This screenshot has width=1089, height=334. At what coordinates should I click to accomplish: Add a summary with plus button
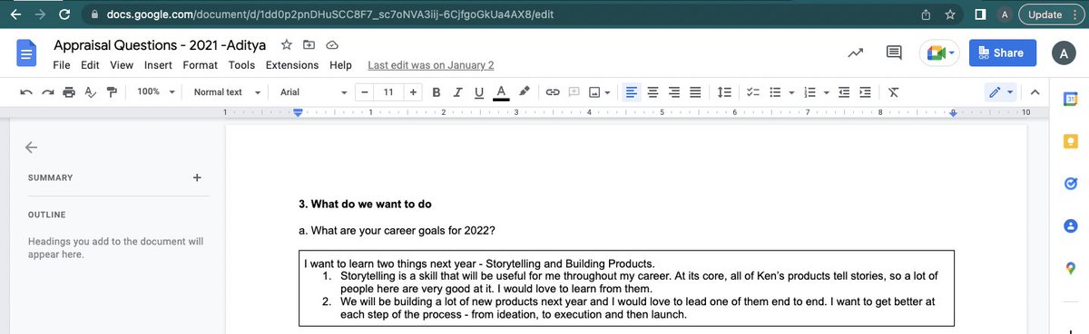pos(197,177)
